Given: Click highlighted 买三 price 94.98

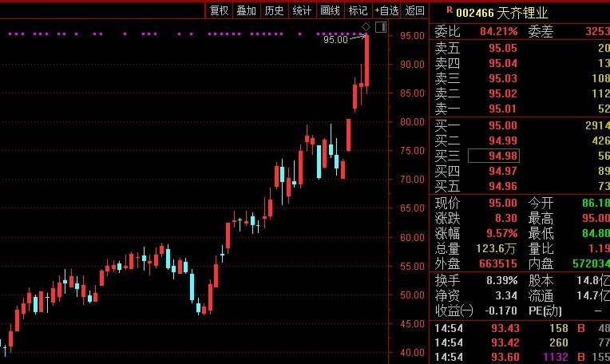Looking at the screenshot, I should (493, 156).
